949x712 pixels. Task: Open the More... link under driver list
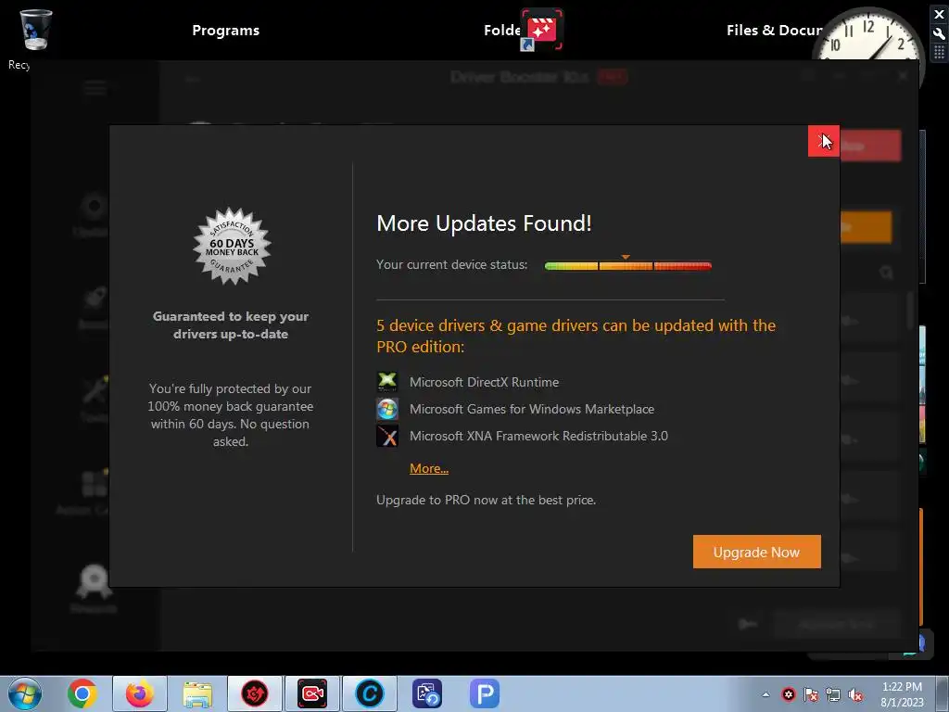429,468
